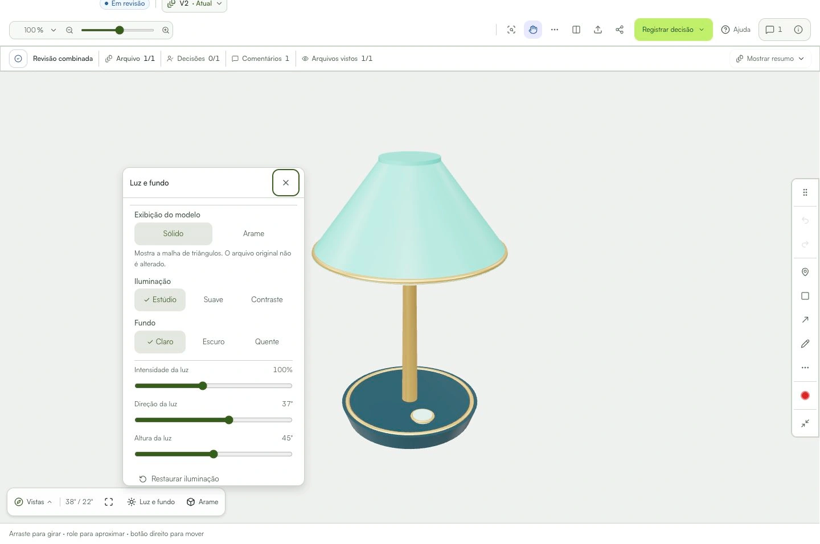Select the rectangle annotation tool

(805, 296)
